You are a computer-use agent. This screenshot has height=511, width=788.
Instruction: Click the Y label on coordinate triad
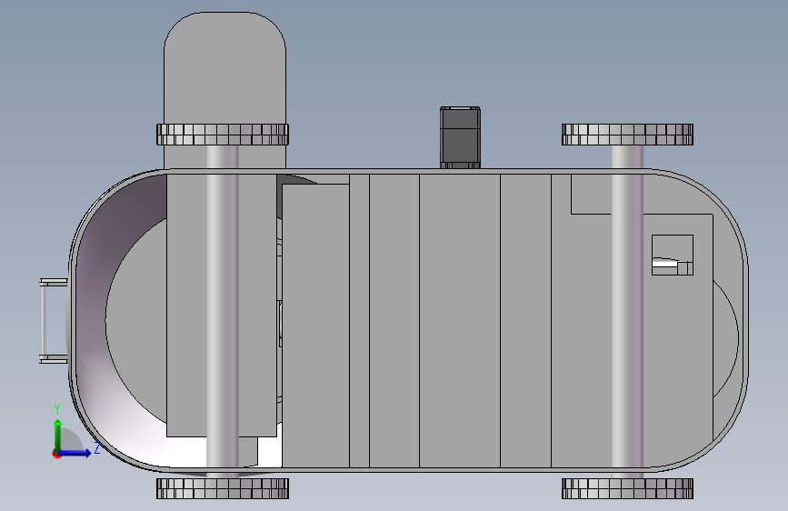tap(57, 409)
